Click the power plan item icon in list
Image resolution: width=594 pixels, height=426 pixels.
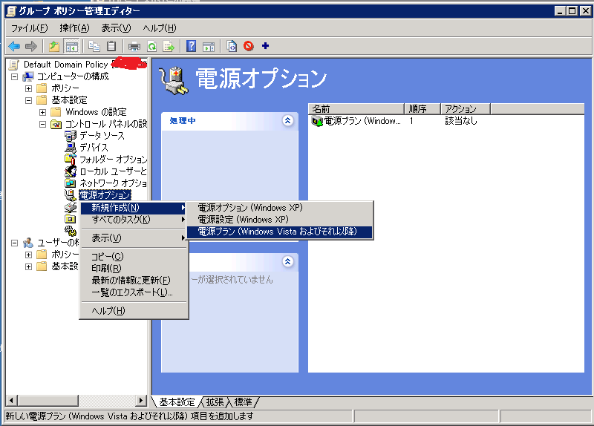pos(317,121)
